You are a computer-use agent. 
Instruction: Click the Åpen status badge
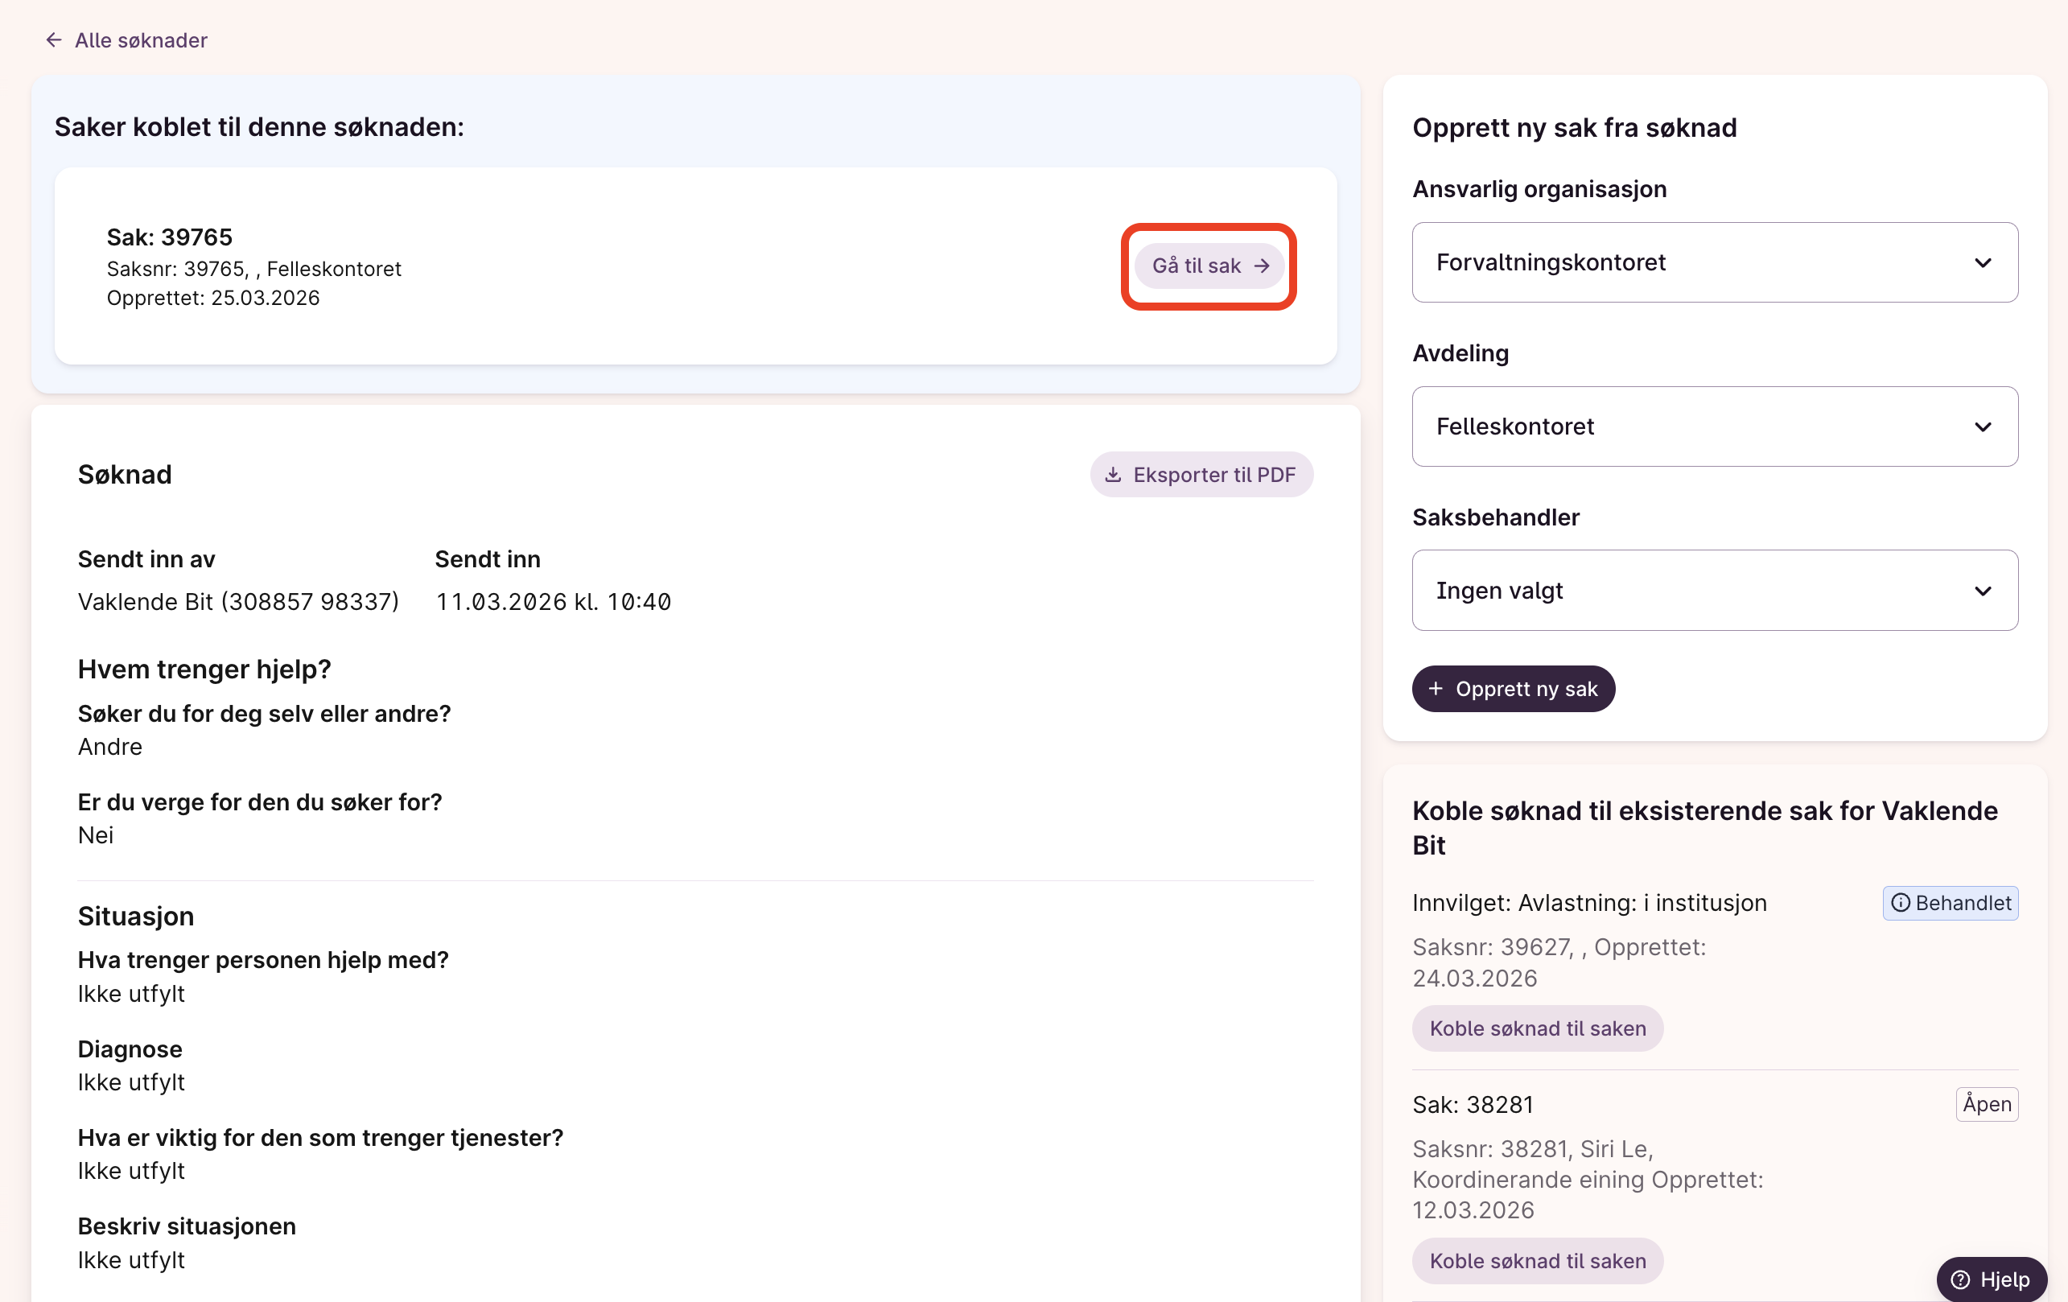pos(1987,1105)
